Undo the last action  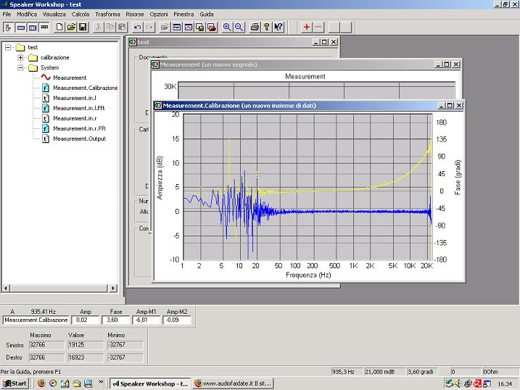point(137,27)
